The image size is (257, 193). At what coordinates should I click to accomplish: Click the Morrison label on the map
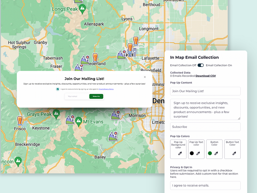pos(137,115)
